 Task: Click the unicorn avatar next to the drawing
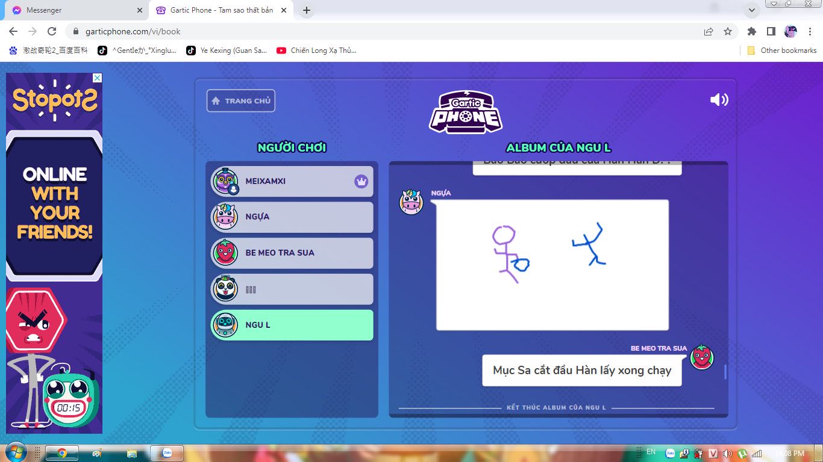coord(411,202)
